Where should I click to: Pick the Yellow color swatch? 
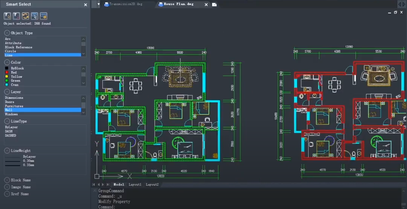click(7, 77)
